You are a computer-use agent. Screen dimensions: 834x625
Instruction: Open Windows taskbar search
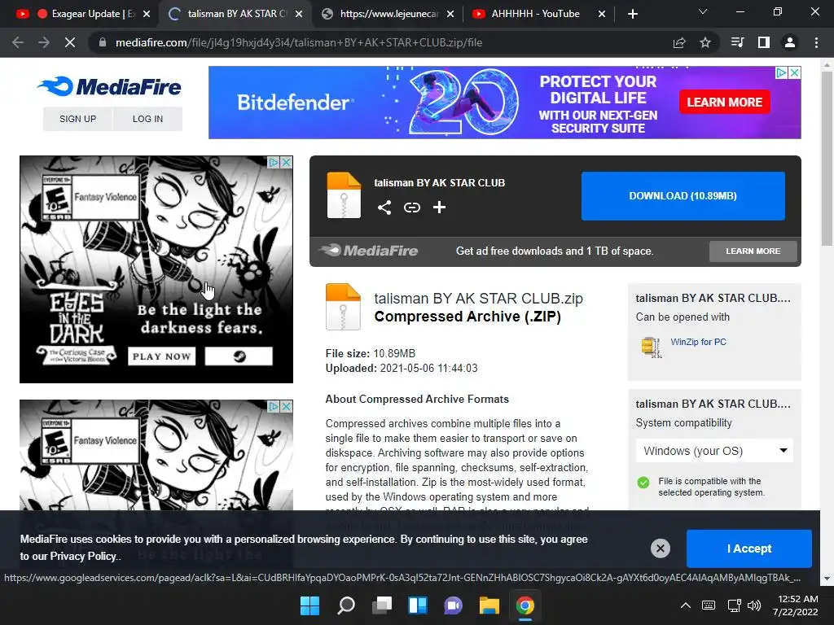[x=345, y=605]
